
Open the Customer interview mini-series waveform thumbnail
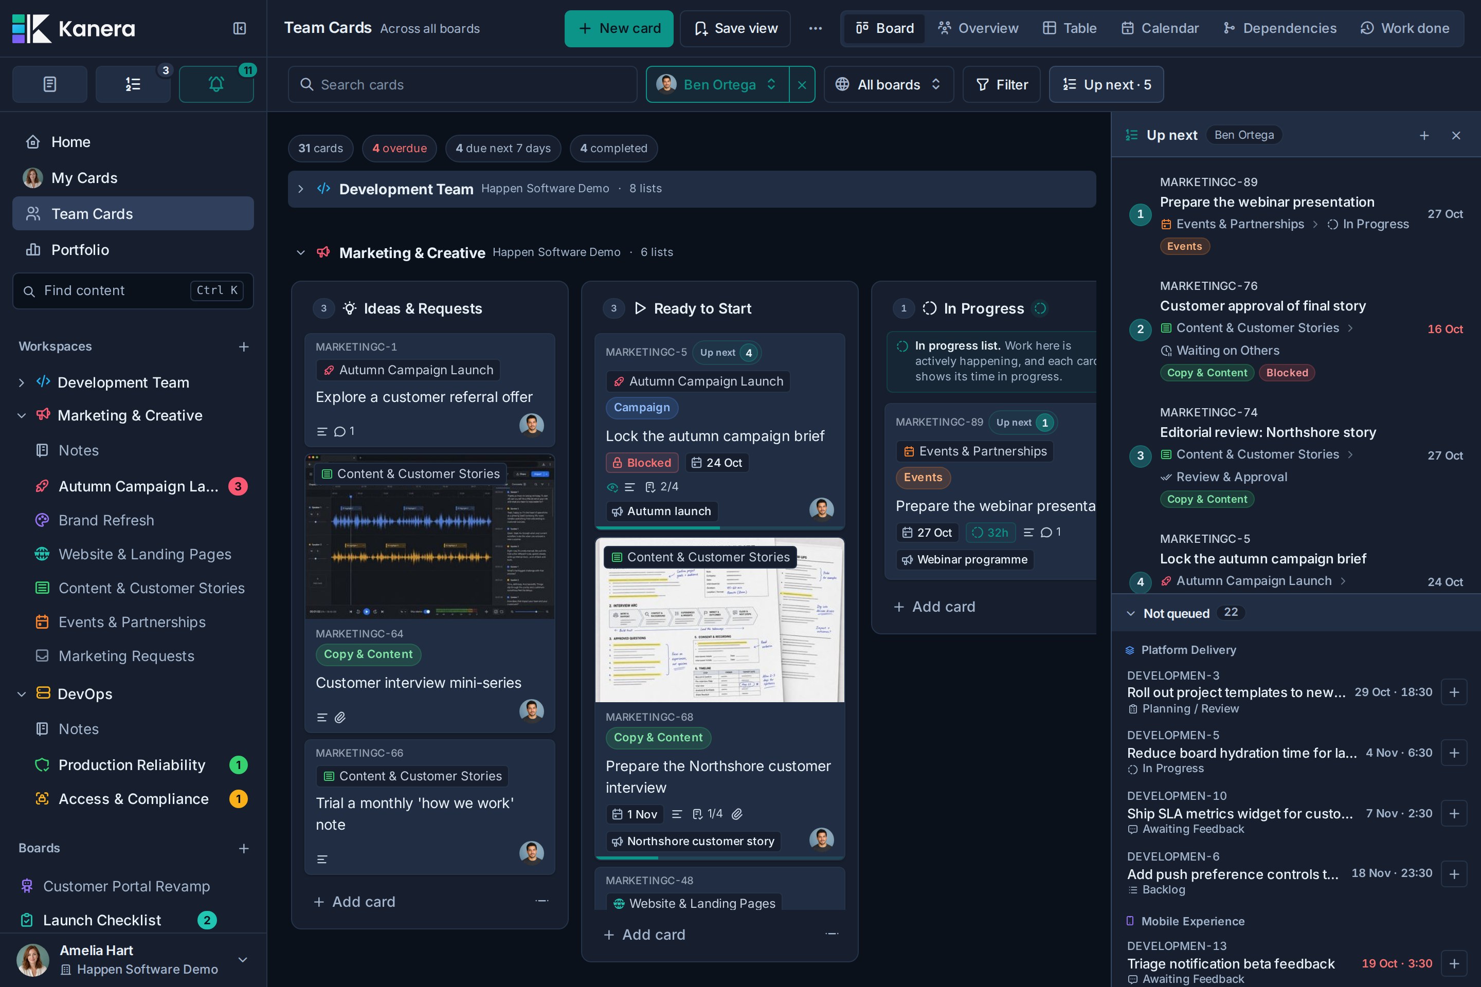(x=430, y=537)
